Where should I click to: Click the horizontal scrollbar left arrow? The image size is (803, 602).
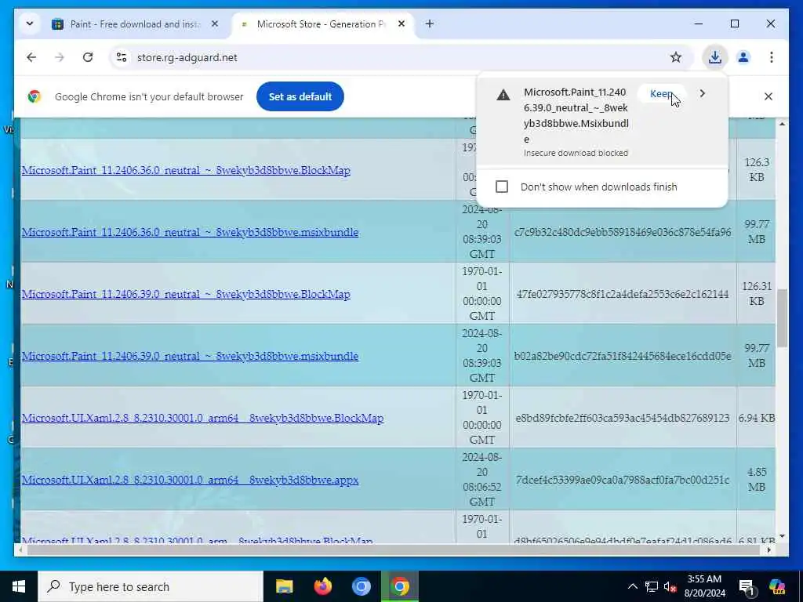[x=20, y=549]
